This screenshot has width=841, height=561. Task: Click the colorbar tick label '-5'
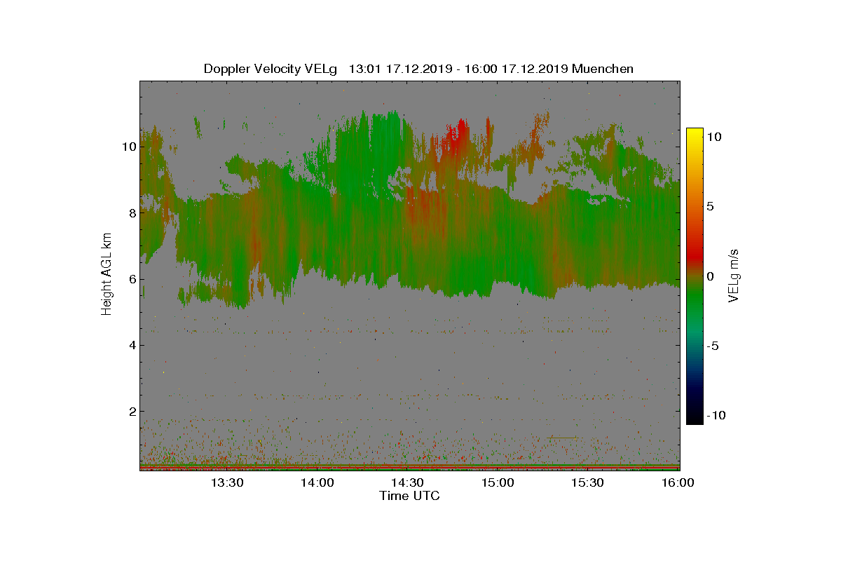[711, 346]
